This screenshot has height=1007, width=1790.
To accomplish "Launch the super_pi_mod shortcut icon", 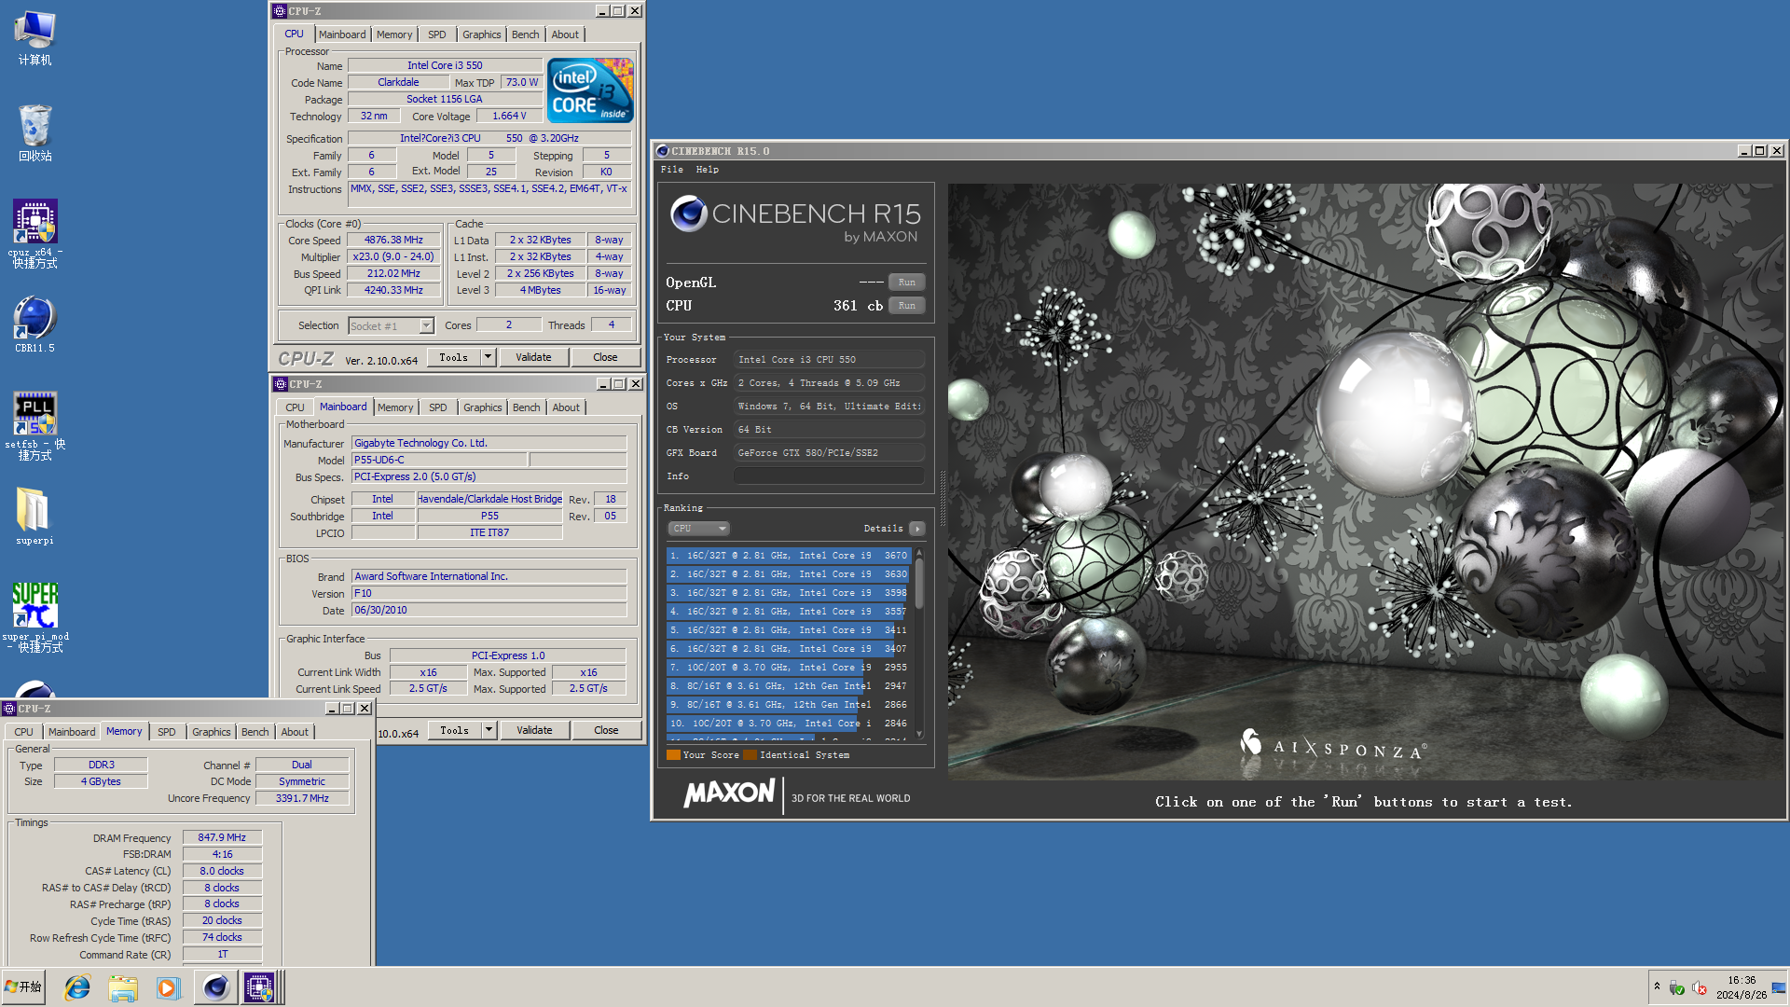I will [x=34, y=616].
